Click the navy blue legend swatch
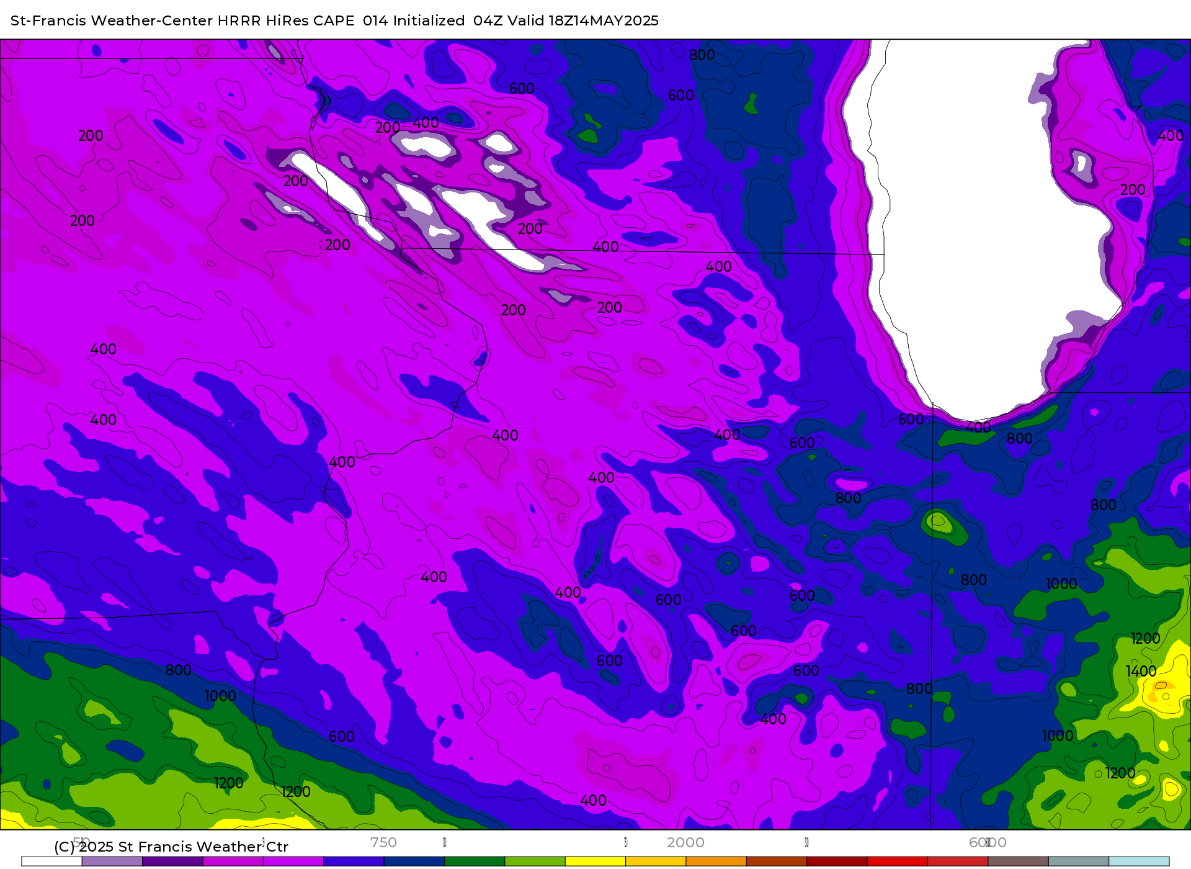The height and width of the screenshot is (869, 1191). click(x=414, y=862)
